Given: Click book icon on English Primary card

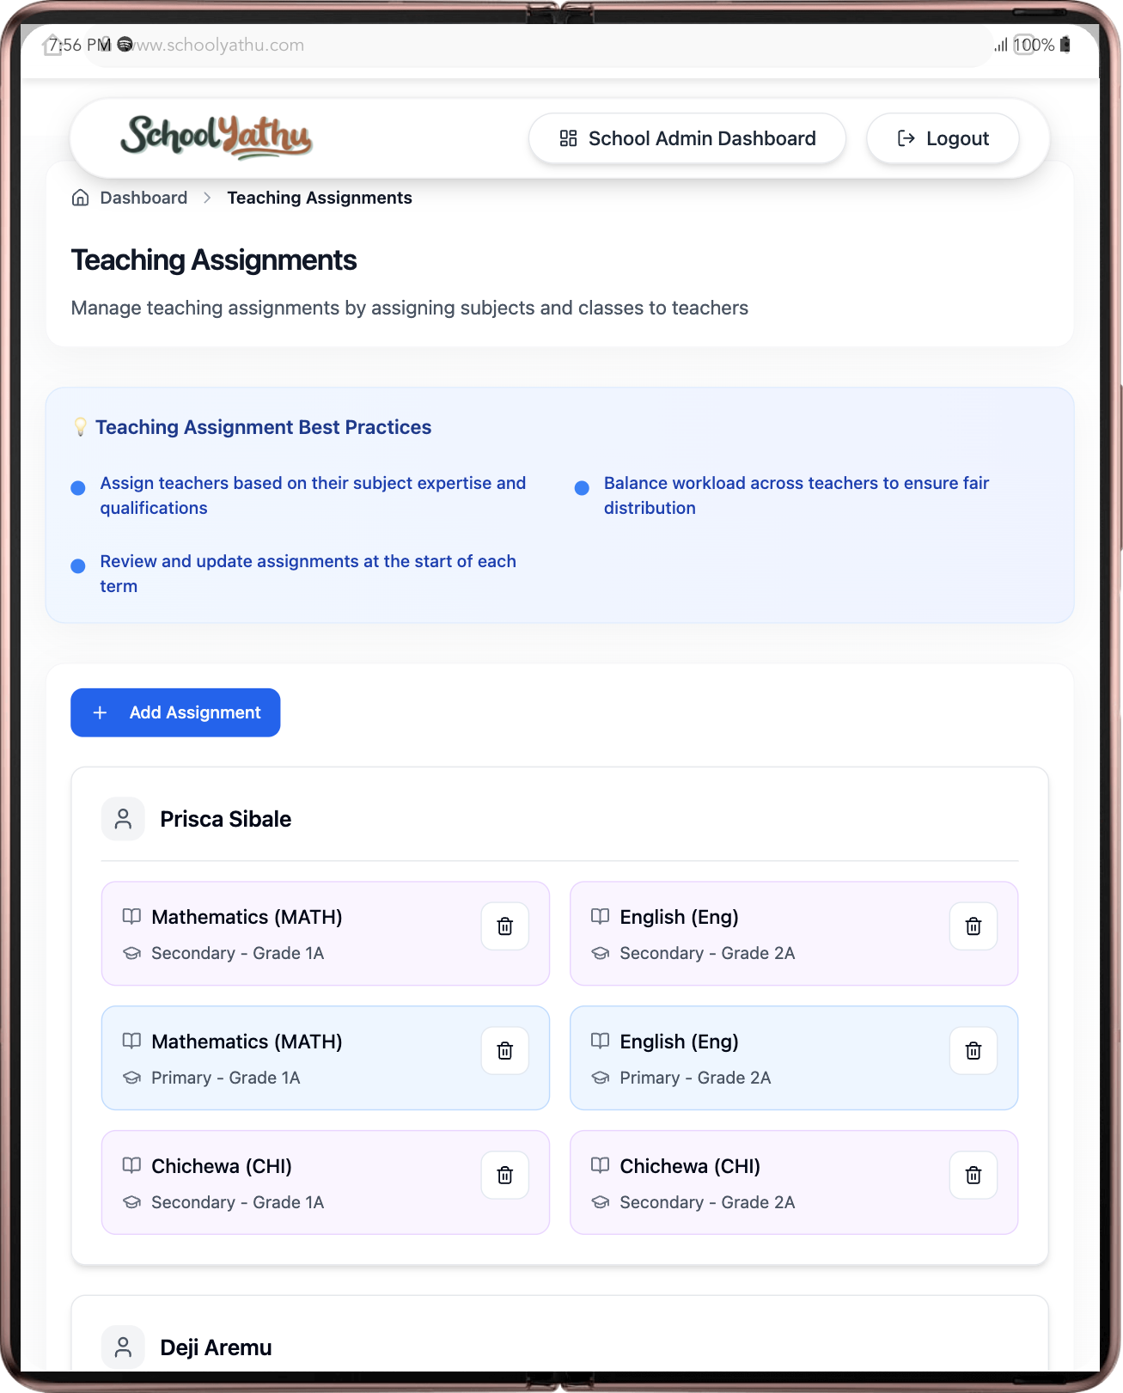Looking at the screenshot, I should point(600,1042).
